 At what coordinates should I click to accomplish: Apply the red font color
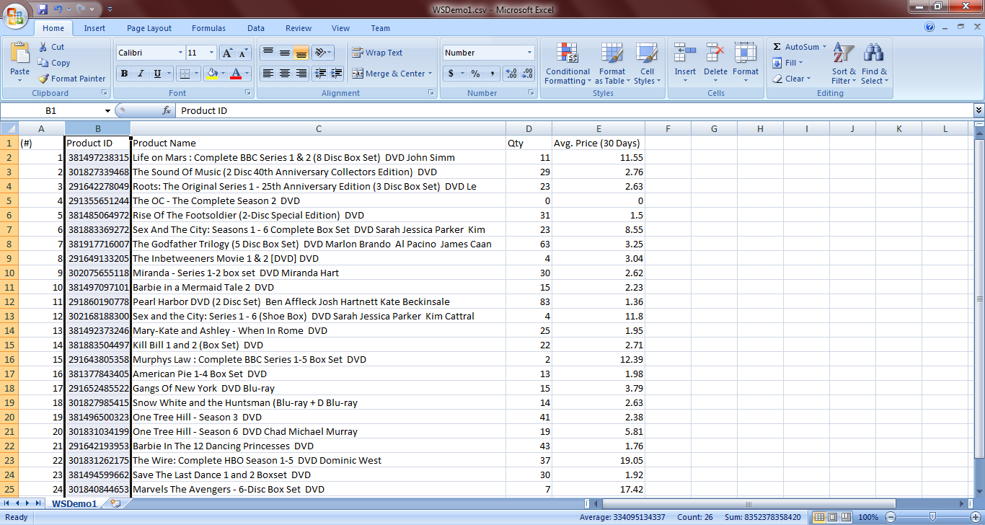pyautogui.click(x=235, y=74)
